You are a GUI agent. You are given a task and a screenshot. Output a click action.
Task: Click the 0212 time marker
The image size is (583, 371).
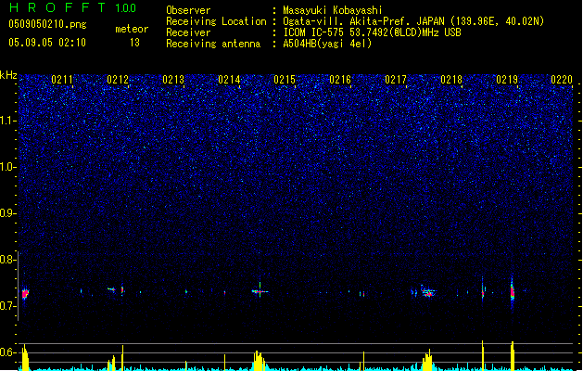(x=118, y=80)
